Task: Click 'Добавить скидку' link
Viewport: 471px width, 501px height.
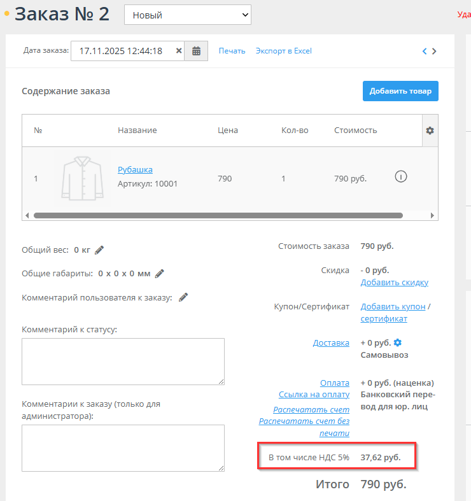Action: [x=394, y=282]
